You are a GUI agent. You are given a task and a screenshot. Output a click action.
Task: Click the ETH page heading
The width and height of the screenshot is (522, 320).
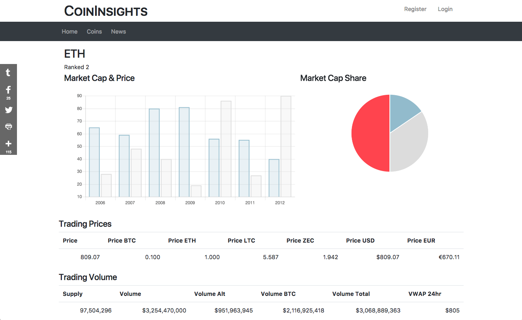pyautogui.click(x=75, y=54)
